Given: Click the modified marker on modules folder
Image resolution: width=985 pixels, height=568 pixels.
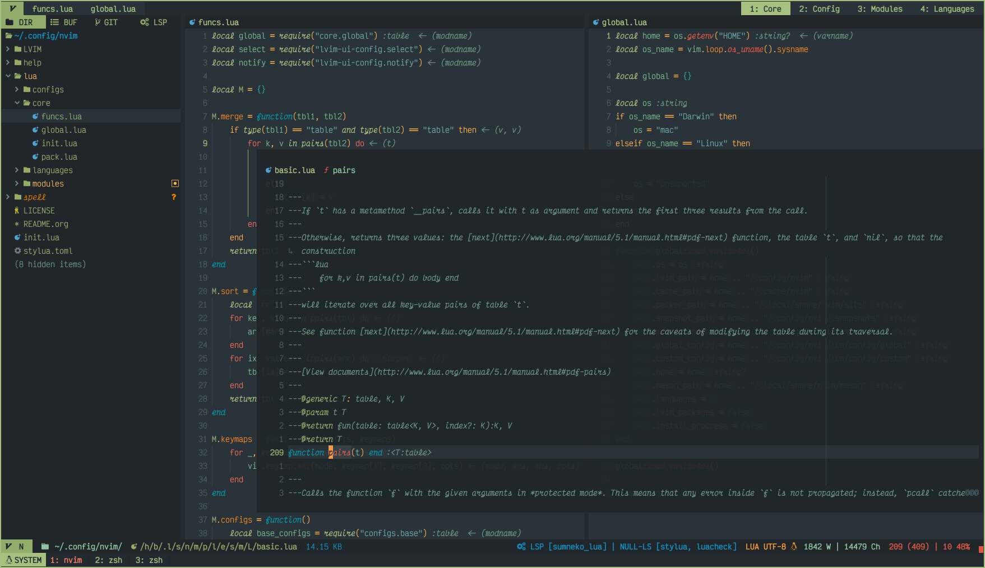Looking at the screenshot, I should click(x=175, y=184).
